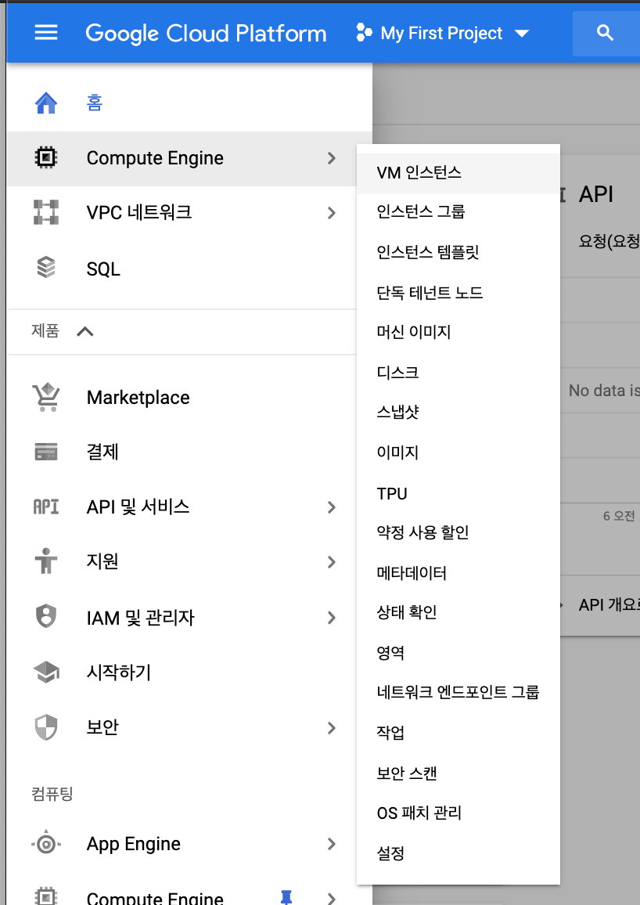Viewport: 640px width, 905px height.
Task: Click the graduation cap icon beside 시작하기
Action: [x=46, y=672]
